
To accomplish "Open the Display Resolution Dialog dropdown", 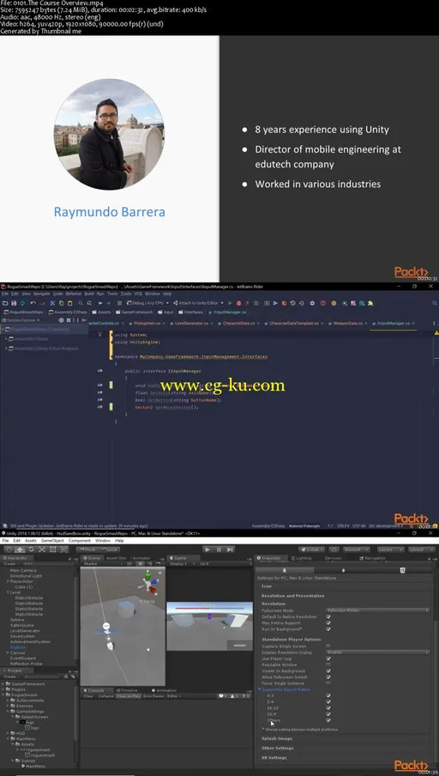I will tap(378, 652).
